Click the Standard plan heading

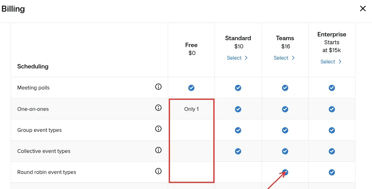click(x=238, y=38)
